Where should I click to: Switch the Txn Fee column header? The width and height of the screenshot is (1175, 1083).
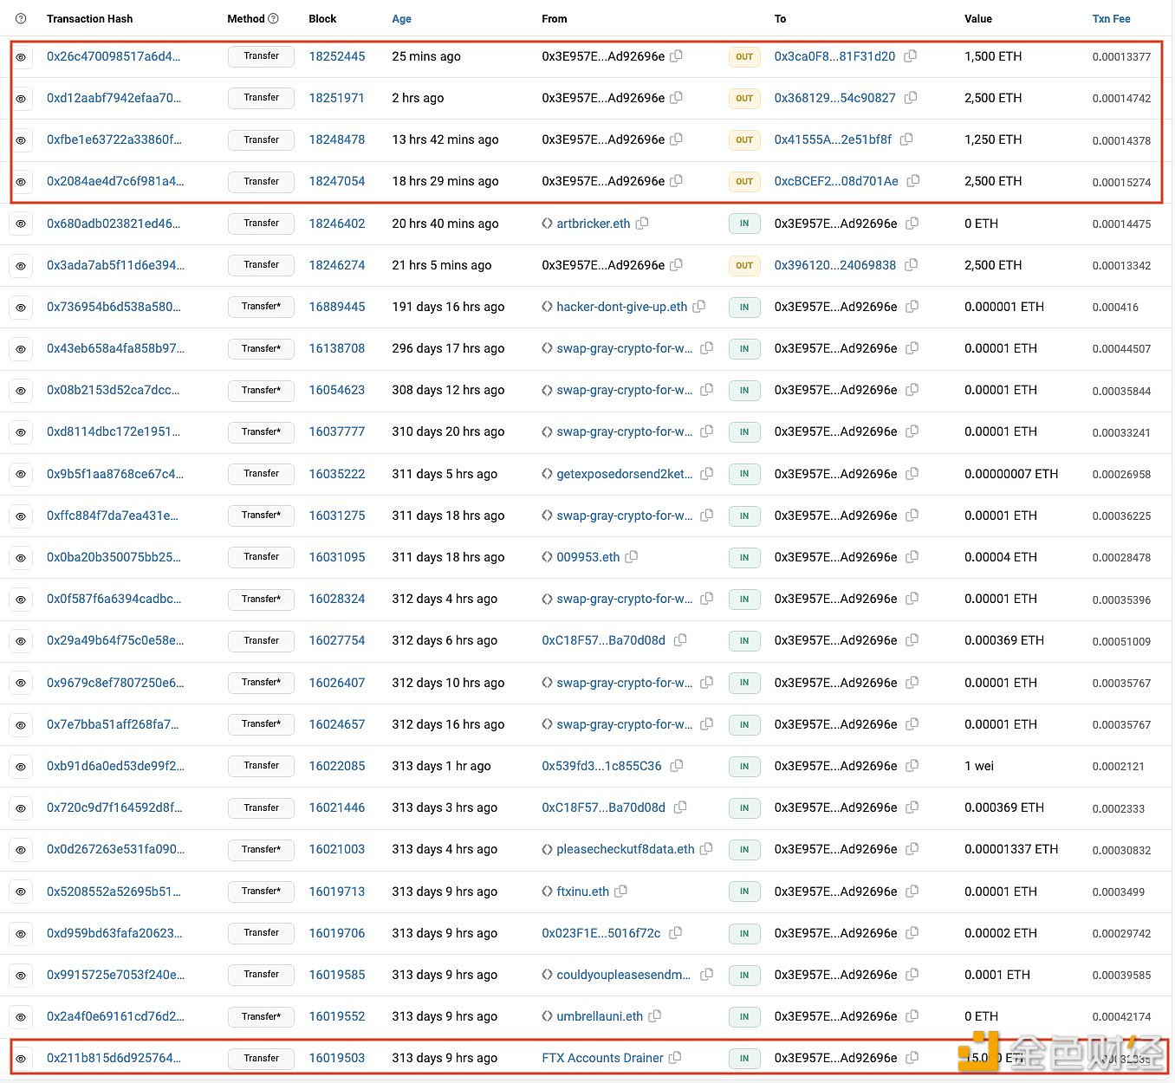pyautogui.click(x=1111, y=19)
